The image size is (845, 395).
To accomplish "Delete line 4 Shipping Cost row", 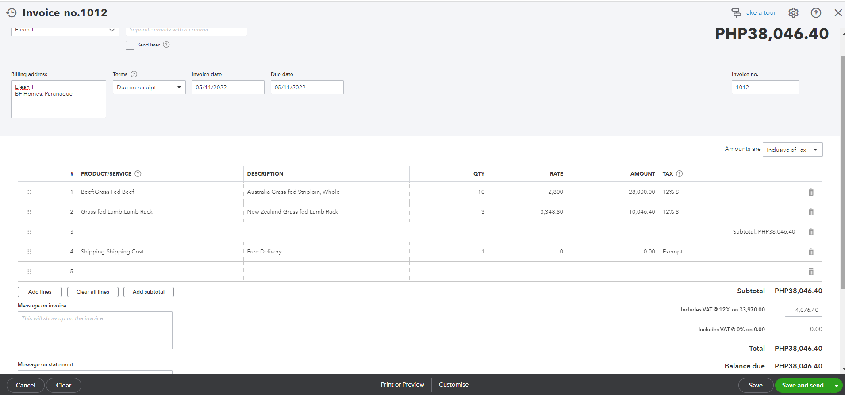I will [x=811, y=252].
